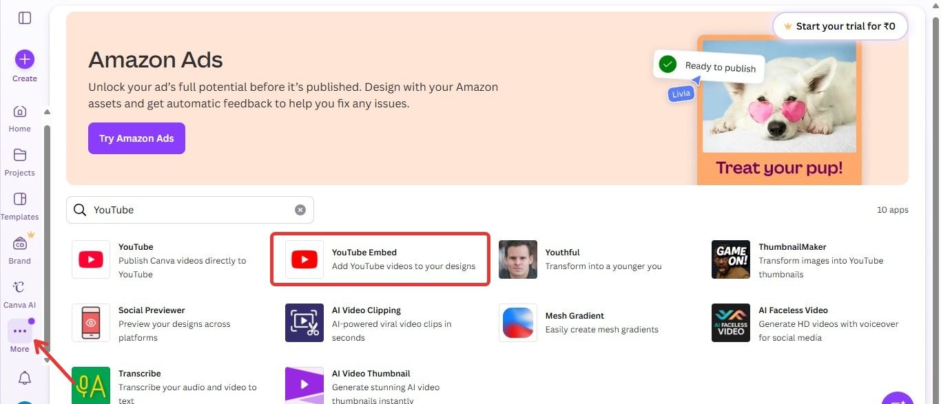The image size is (941, 404).
Task: Open Projects folder in sidebar
Action: 20,162
